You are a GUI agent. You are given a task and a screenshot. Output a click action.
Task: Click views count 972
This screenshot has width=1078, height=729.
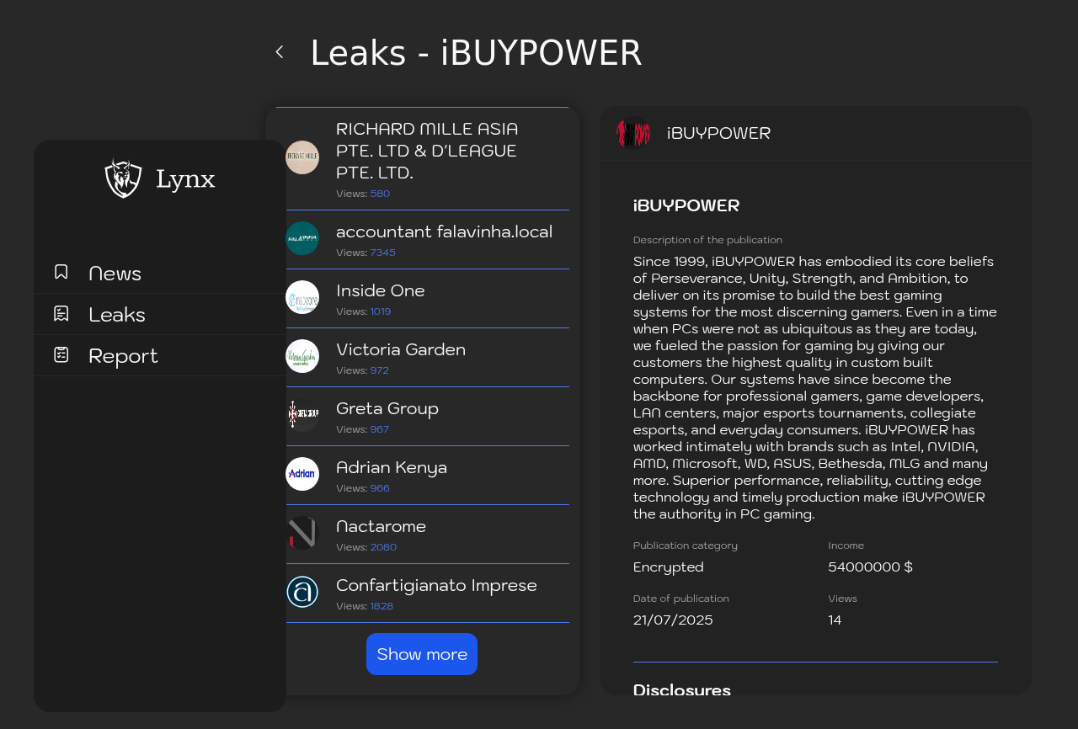click(x=379, y=370)
